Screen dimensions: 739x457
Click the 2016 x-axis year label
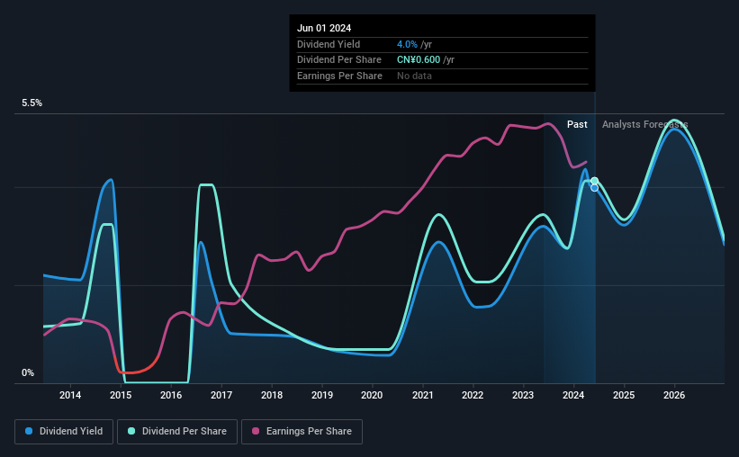pos(171,395)
